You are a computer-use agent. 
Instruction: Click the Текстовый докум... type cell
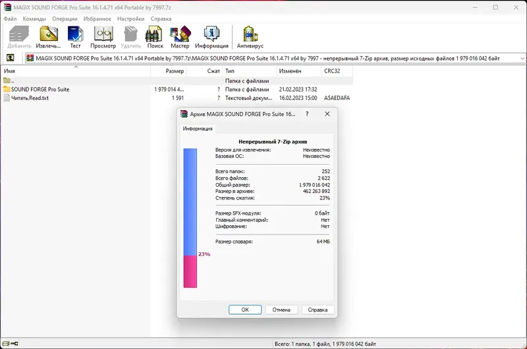point(249,97)
